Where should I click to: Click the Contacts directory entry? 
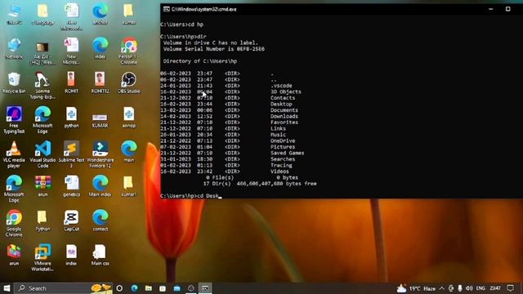283,98
